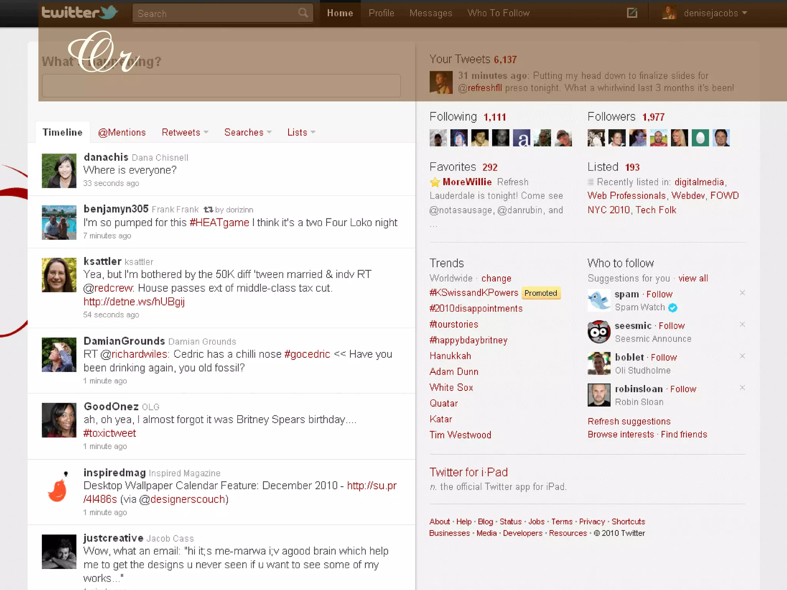Follow the boblet suggestion
Image resolution: width=787 pixels, height=590 pixels.
pyautogui.click(x=664, y=357)
